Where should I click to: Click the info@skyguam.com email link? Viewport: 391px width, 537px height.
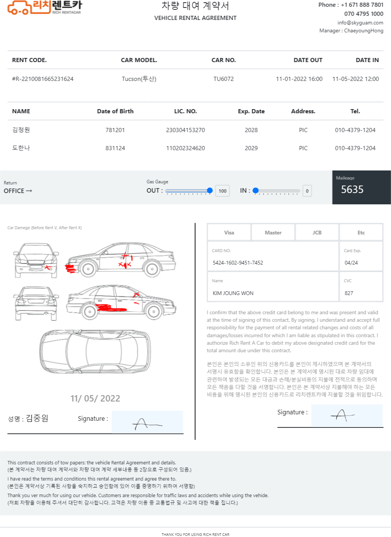coord(360,23)
